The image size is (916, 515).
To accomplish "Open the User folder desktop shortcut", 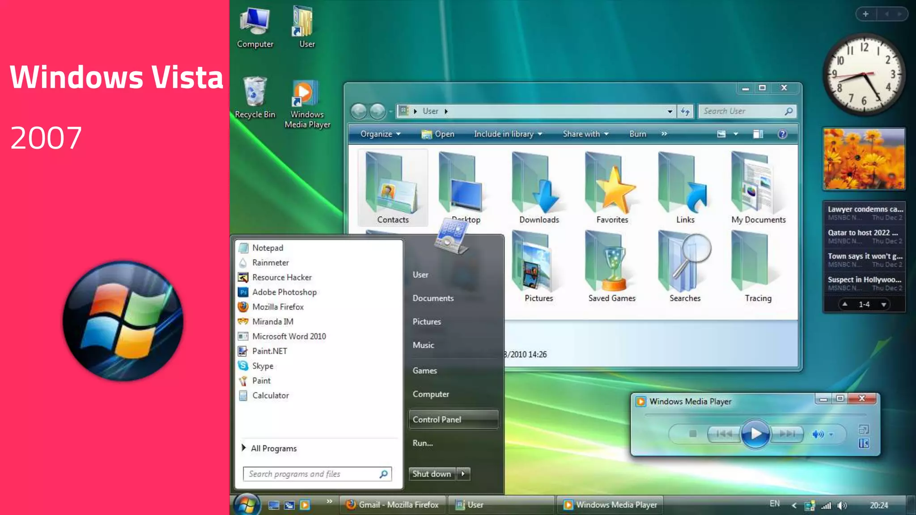I will 306,28.
